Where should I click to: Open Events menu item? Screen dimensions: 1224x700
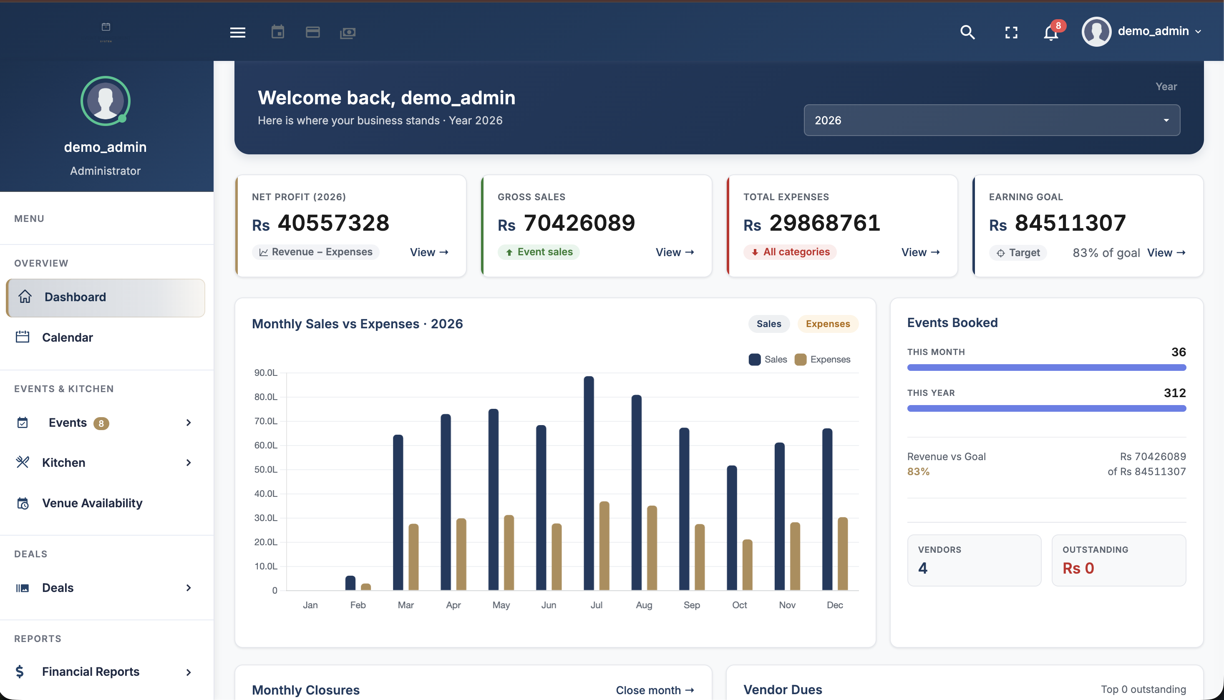(x=105, y=423)
